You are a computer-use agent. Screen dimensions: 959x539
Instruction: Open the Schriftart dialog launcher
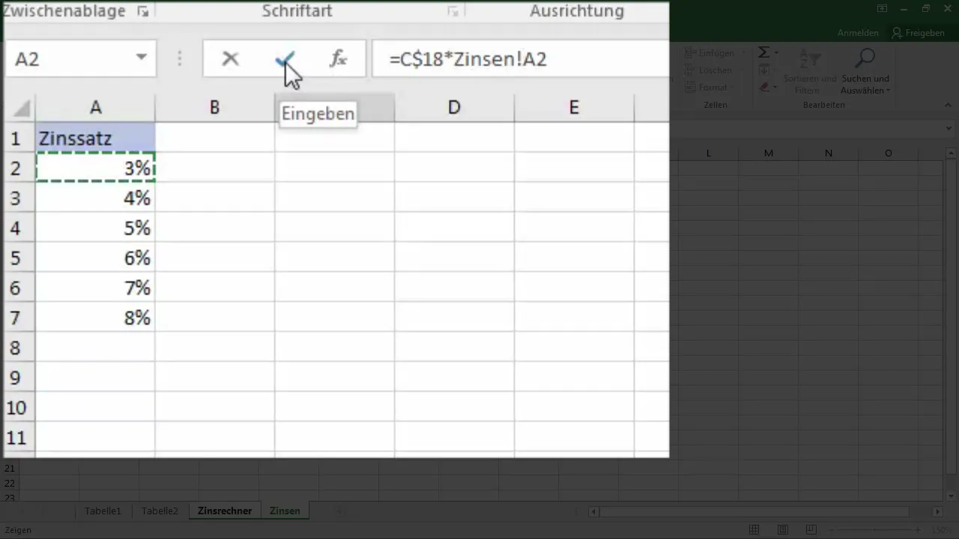(x=453, y=12)
